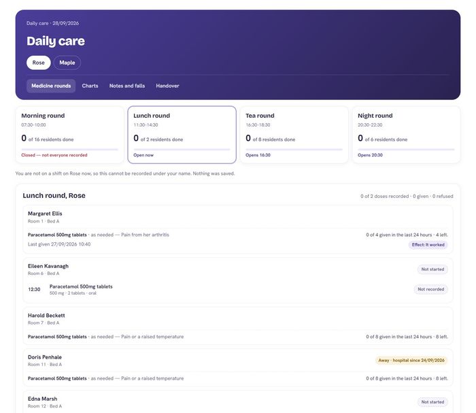Open Notes and falls tab
Screen dimensions: 476x413
tap(127, 86)
